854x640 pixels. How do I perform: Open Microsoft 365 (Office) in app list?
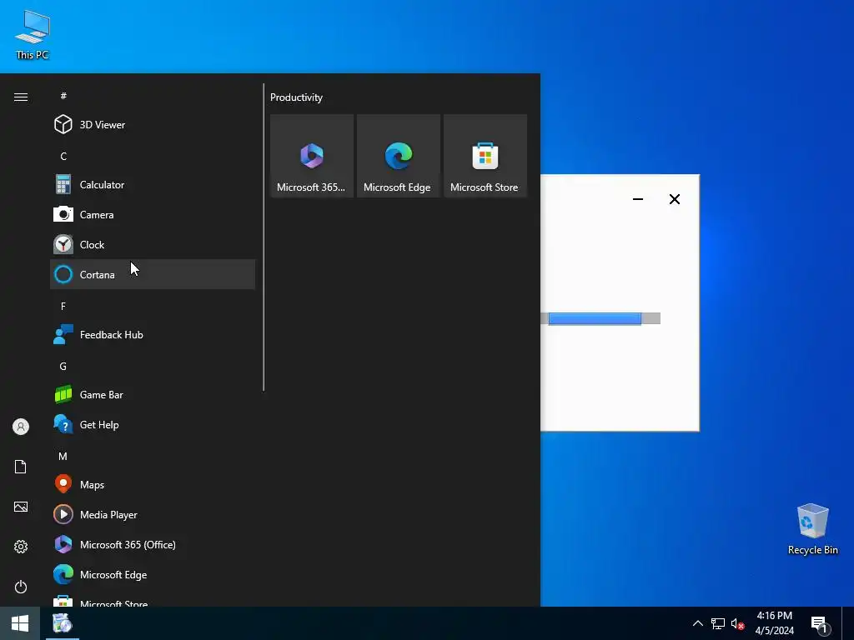tap(153, 544)
